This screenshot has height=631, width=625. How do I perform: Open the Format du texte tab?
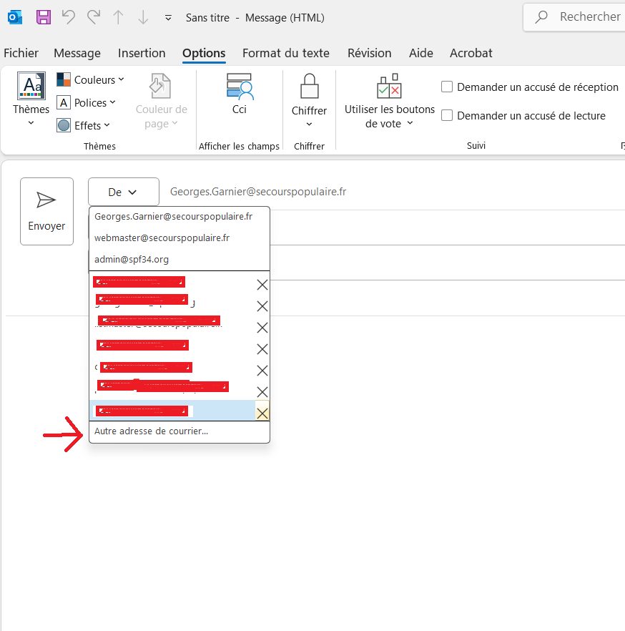pos(285,53)
